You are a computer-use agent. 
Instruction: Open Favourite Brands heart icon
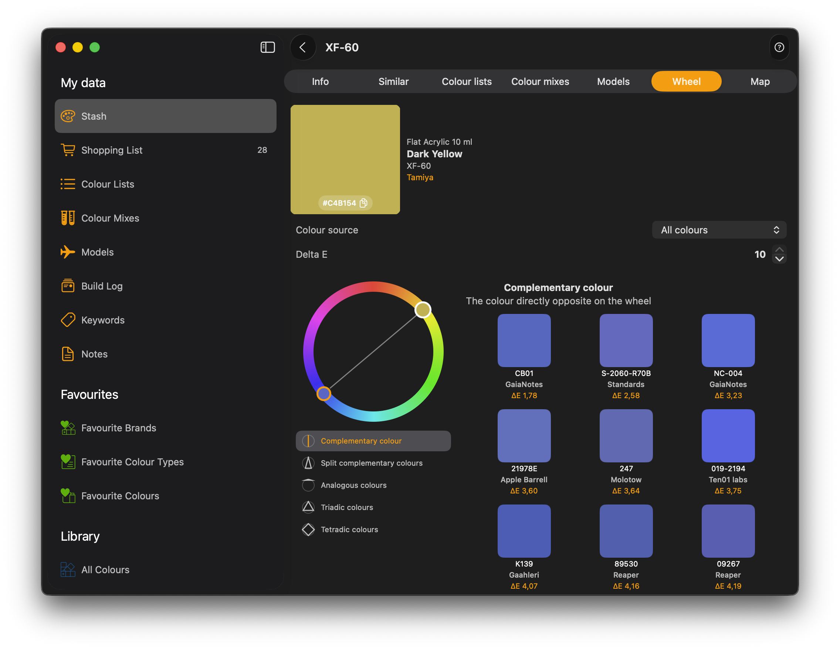[x=68, y=428]
